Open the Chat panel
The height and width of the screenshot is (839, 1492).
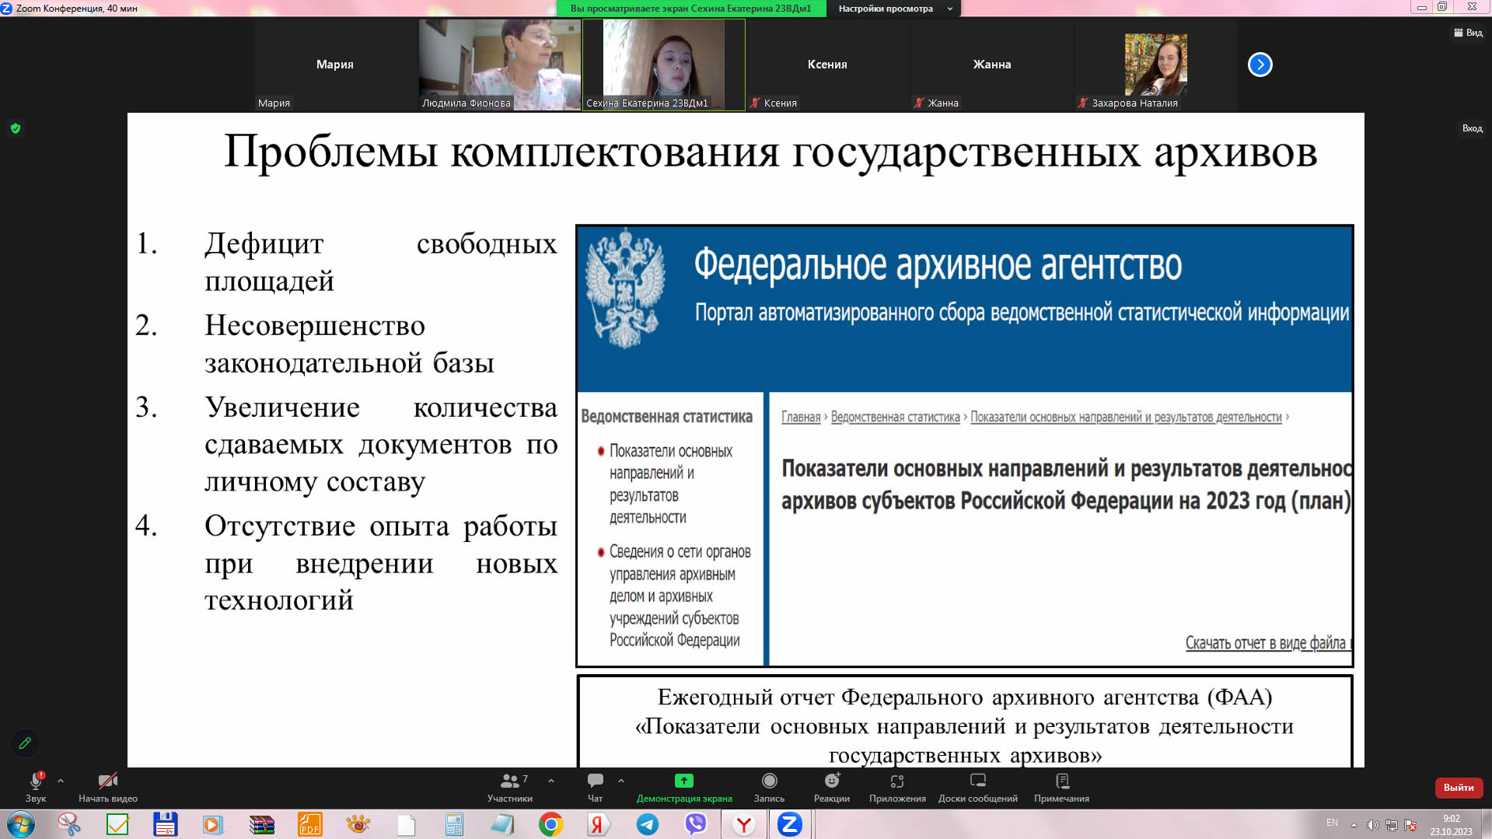pyautogui.click(x=595, y=786)
